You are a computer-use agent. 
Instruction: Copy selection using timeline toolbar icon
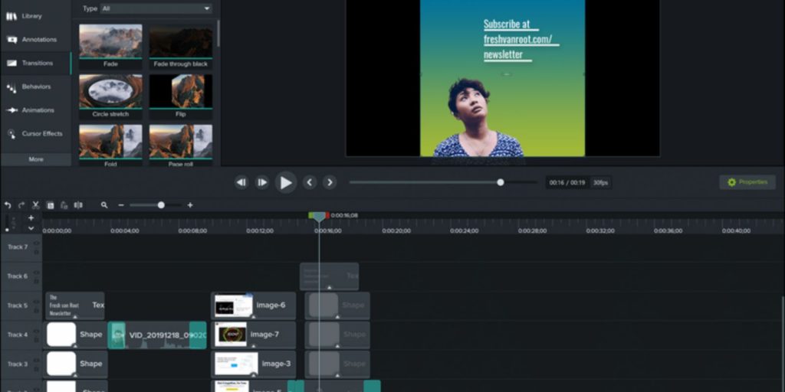[x=50, y=205]
